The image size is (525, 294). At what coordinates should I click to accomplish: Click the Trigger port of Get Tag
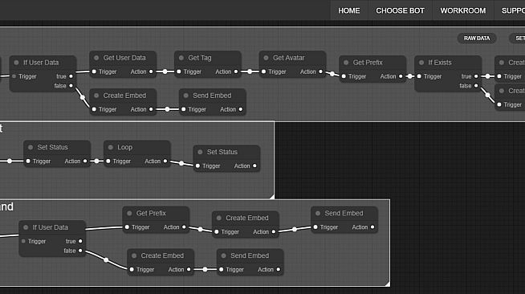(179, 71)
